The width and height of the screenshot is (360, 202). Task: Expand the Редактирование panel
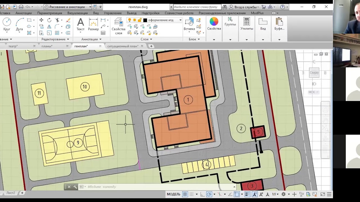click(x=55, y=39)
